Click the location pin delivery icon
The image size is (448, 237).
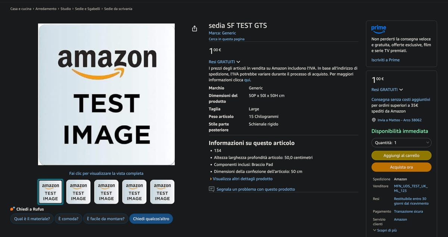click(374, 120)
